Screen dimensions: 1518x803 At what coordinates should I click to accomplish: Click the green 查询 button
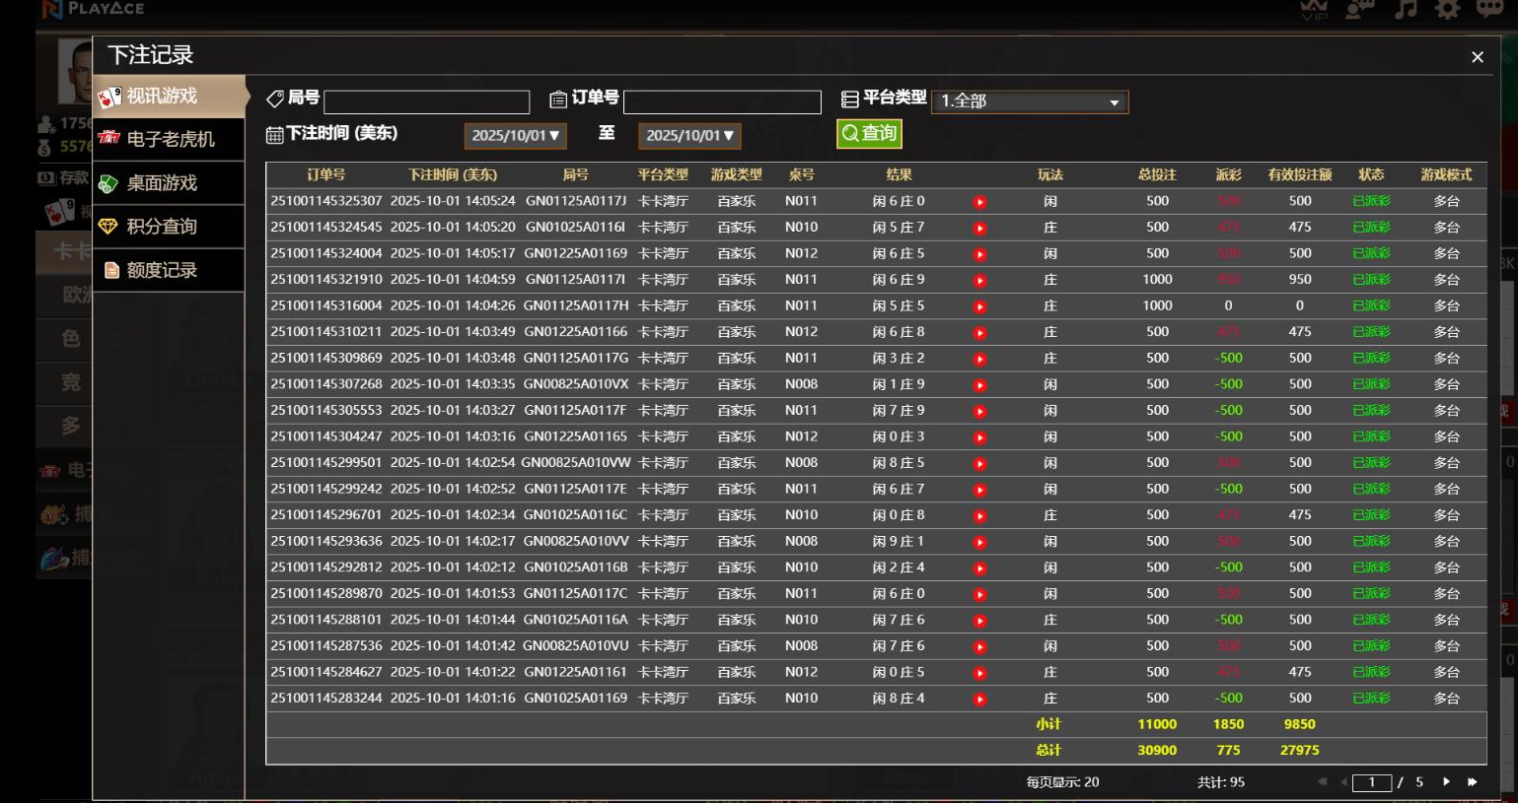click(869, 133)
